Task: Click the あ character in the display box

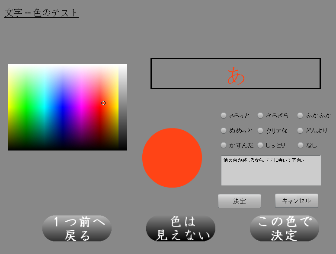Action: 236,75
